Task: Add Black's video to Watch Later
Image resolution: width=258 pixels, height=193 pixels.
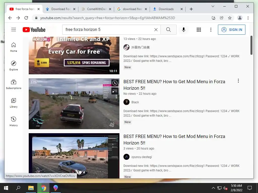Action: tap(115, 83)
